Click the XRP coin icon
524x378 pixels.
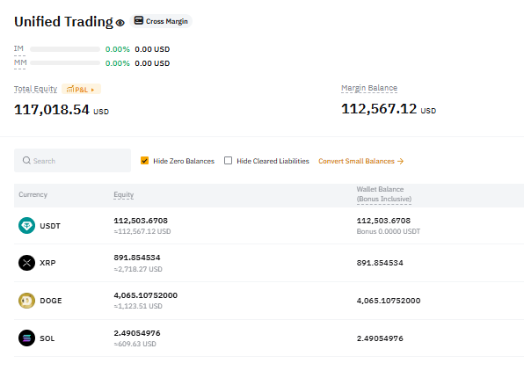click(x=26, y=263)
